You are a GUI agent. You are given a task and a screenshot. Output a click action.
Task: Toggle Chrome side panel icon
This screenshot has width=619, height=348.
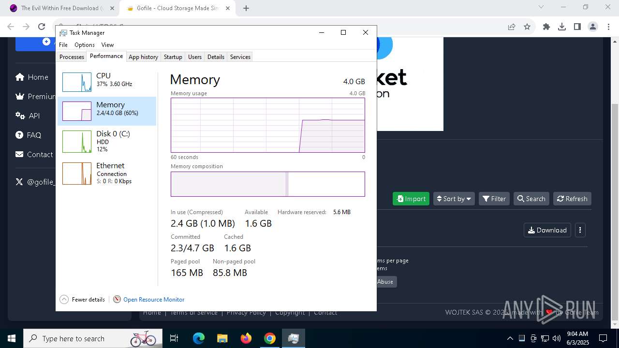click(x=577, y=27)
